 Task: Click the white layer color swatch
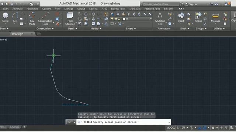pos(124,19)
